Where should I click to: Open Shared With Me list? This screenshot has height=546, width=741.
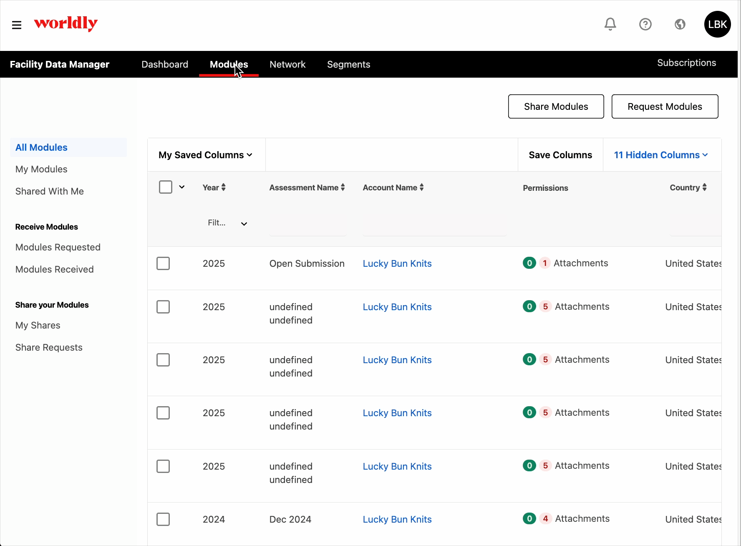coord(50,191)
